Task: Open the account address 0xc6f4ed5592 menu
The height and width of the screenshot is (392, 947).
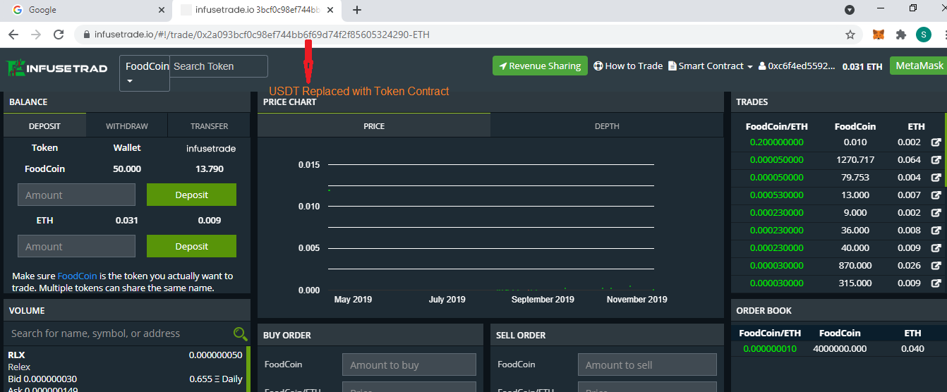Action: (x=797, y=66)
